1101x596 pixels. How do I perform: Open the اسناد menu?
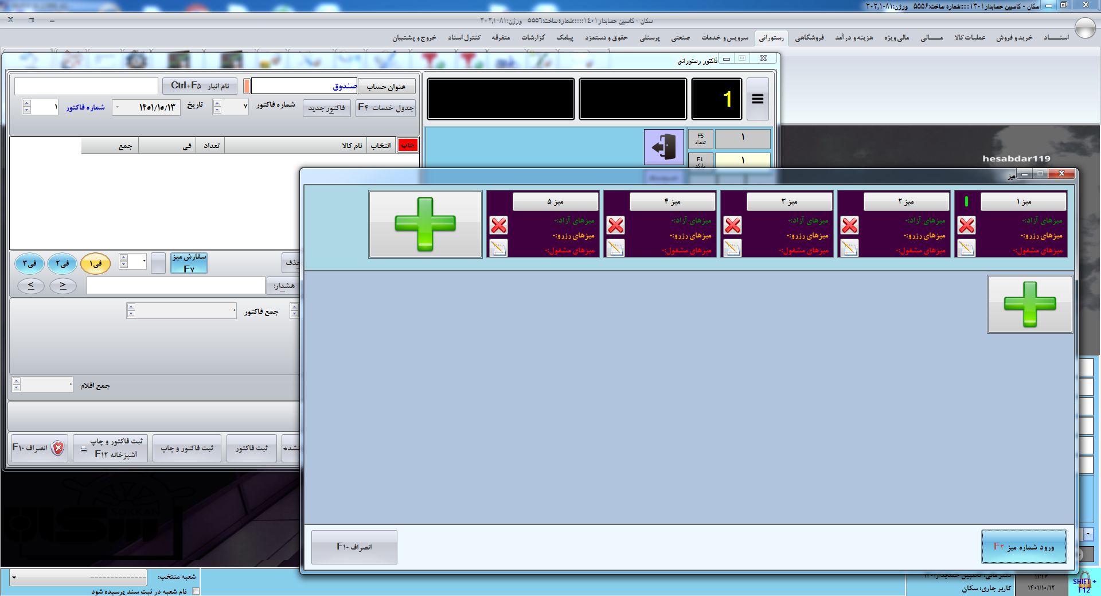(1056, 37)
